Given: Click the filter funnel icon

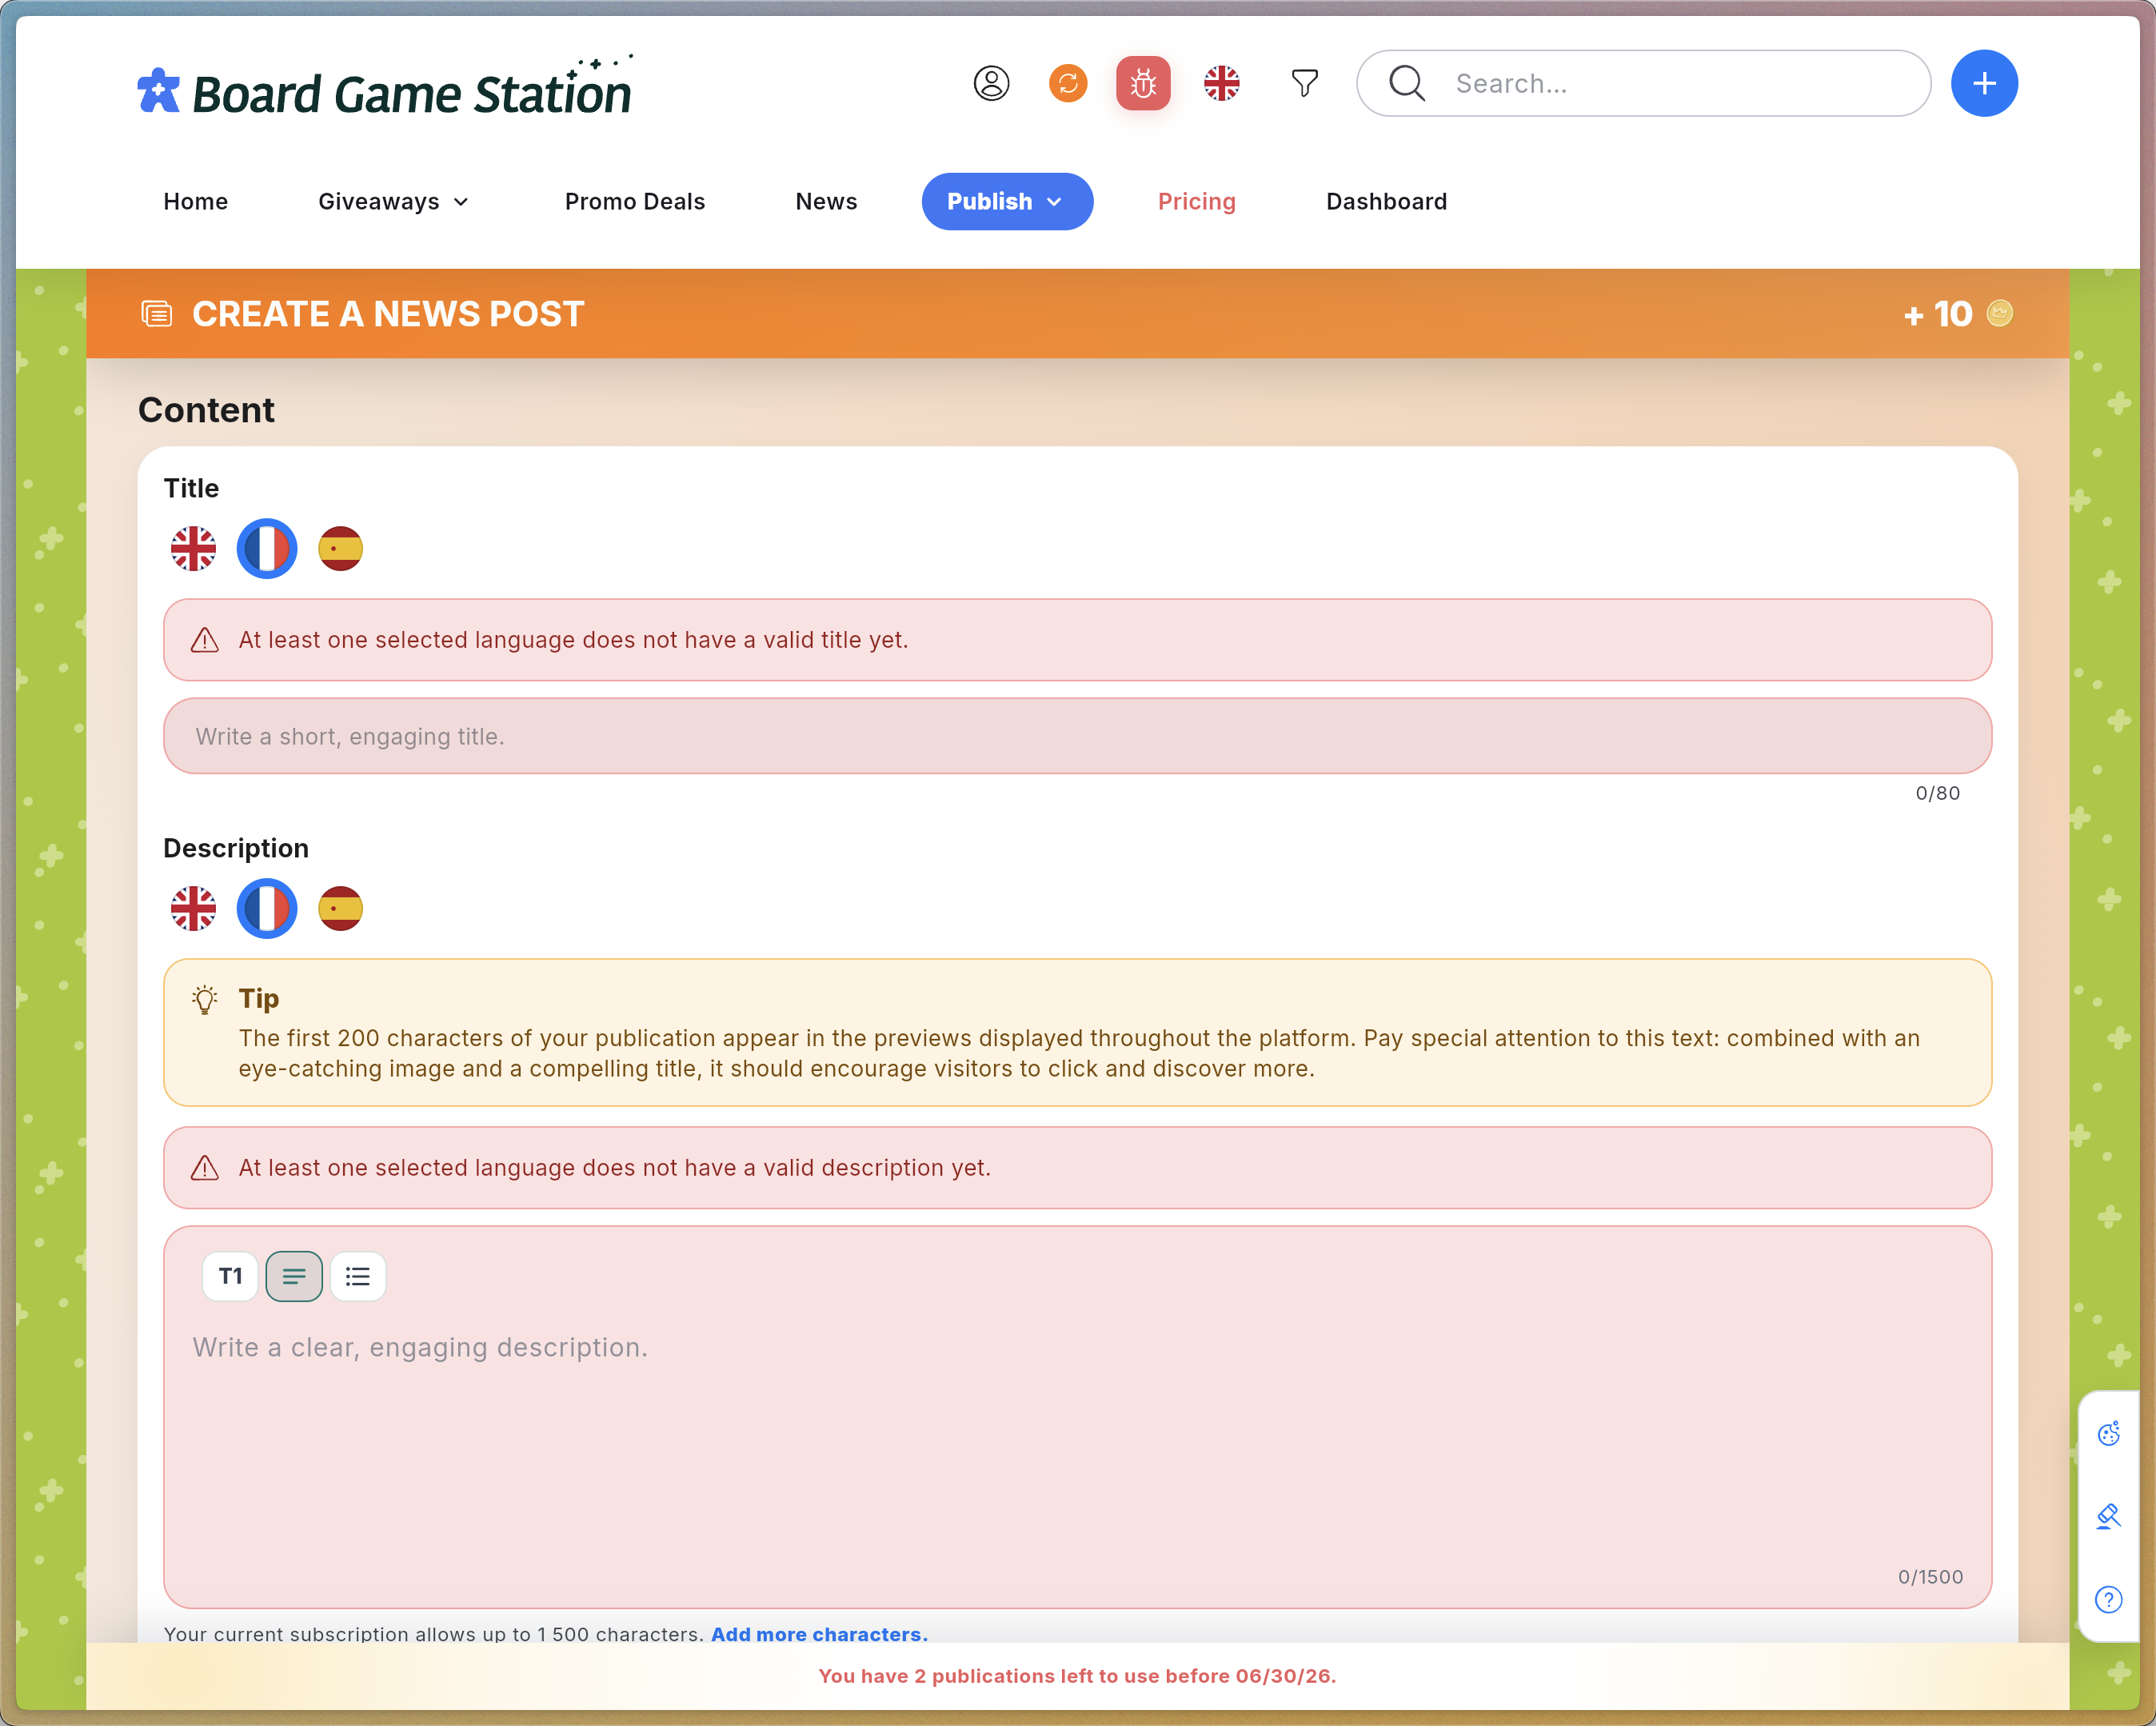Looking at the screenshot, I should (x=1304, y=83).
